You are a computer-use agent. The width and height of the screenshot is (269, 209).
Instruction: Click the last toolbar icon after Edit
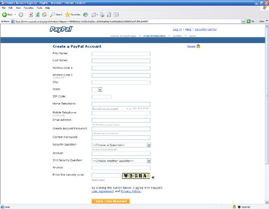coord(116,15)
